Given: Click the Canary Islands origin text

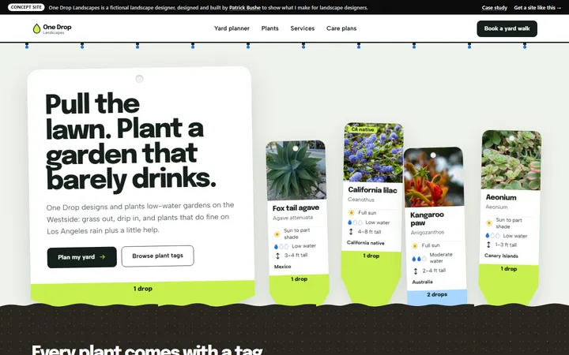Looking at the screenshot, I should click(501, 256).
